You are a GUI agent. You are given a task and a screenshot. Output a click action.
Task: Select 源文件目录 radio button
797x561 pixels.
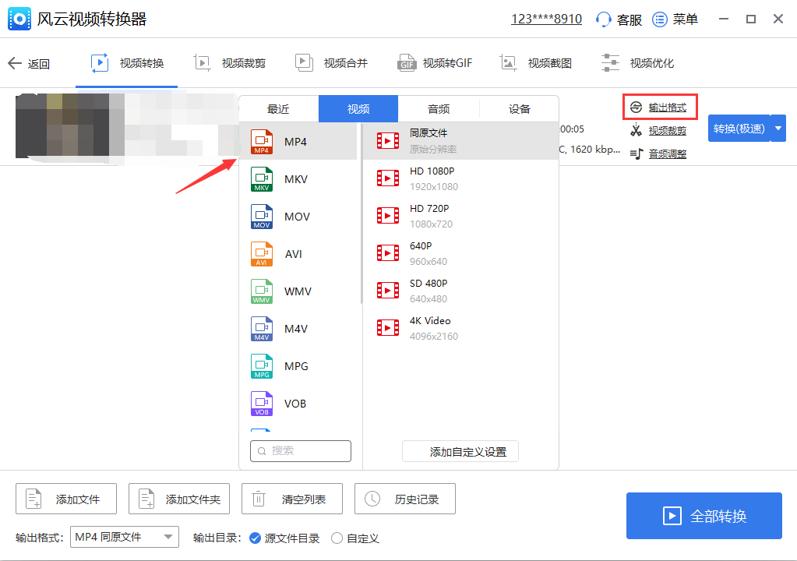point(256,538)
